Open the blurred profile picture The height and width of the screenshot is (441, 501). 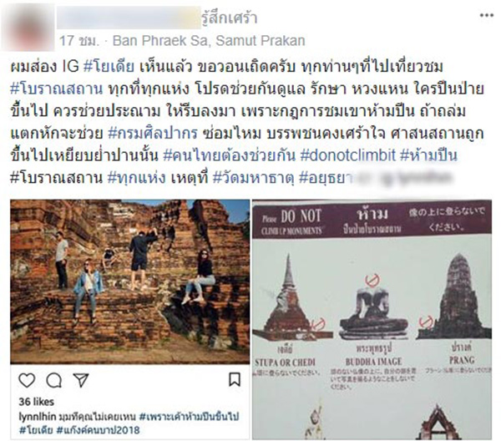point(28,28)
